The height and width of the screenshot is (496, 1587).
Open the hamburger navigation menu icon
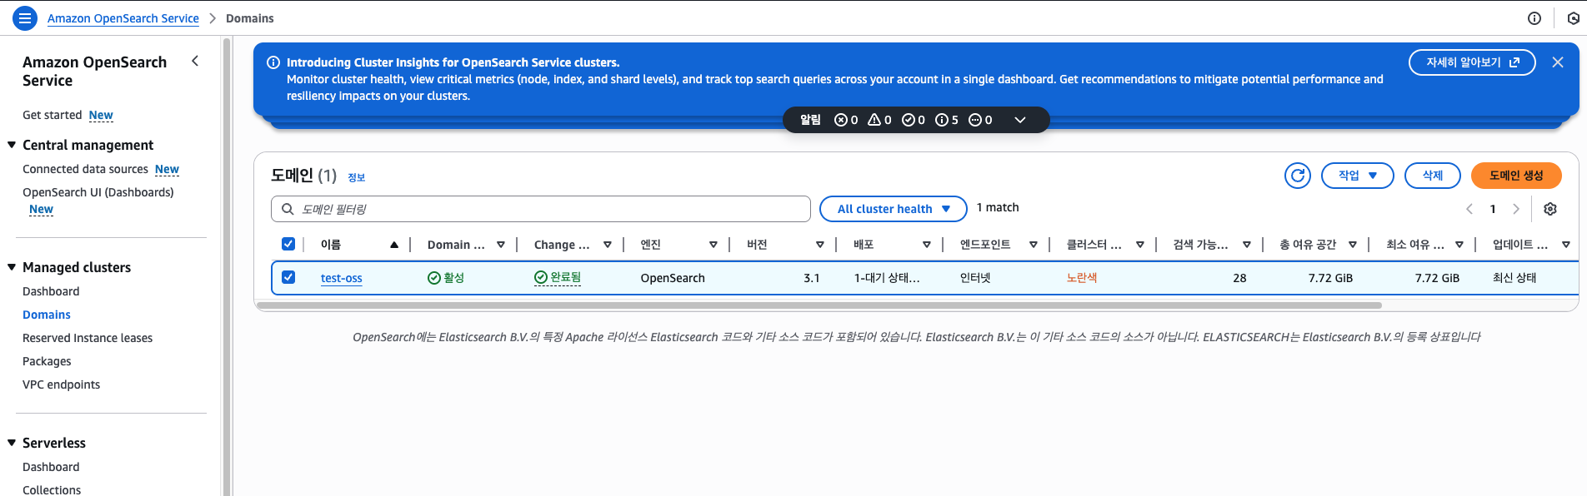click(x=25, y=17)
